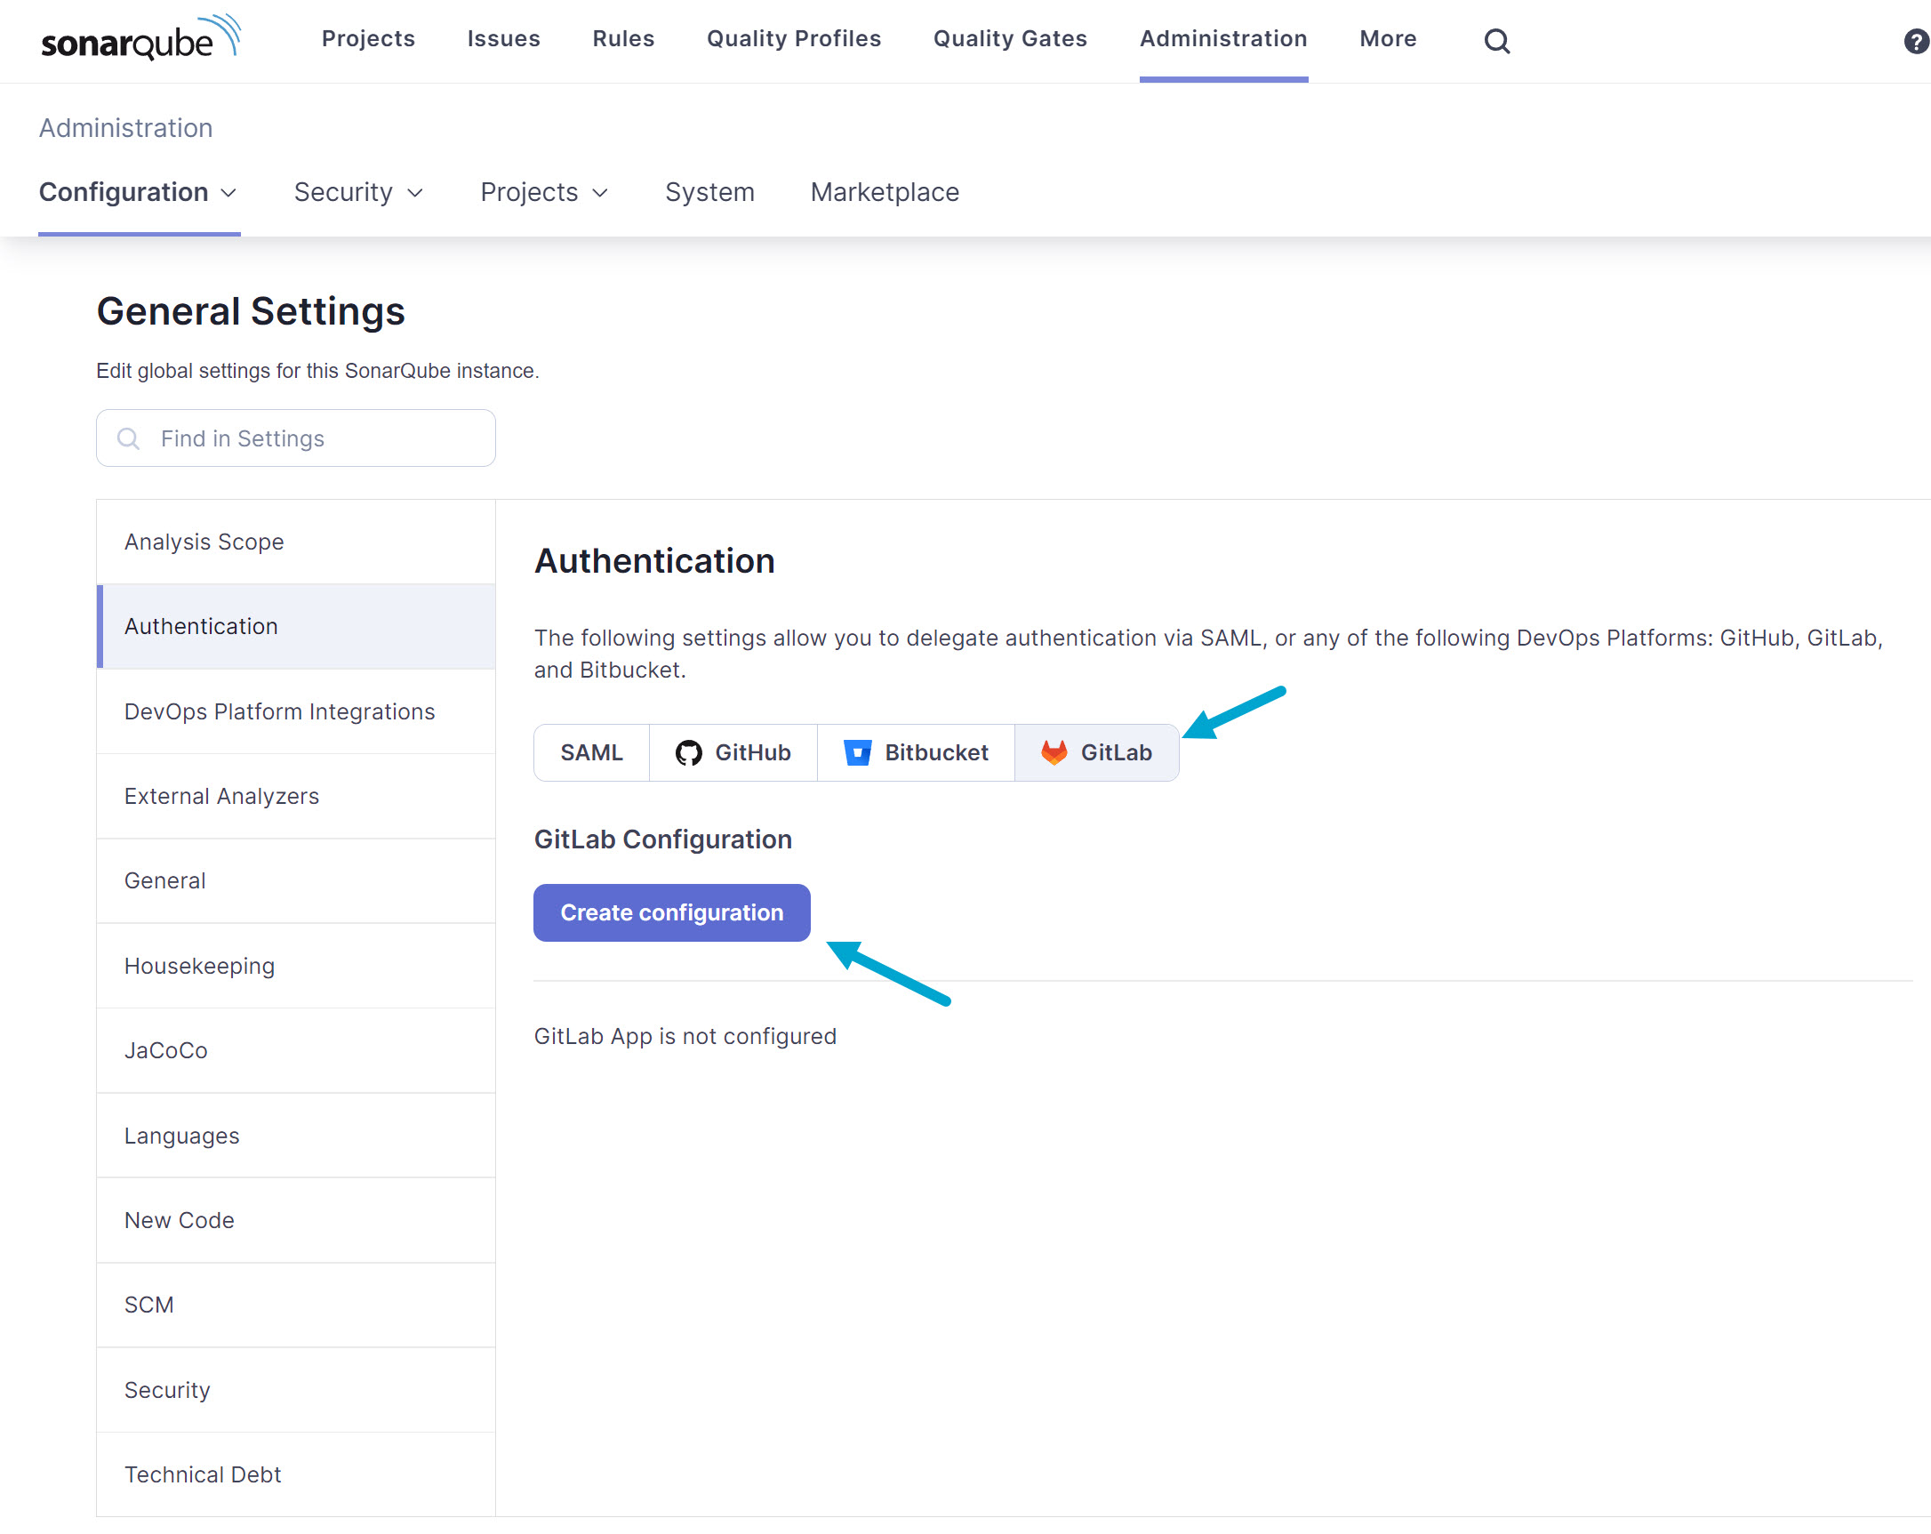Open the help question mark icon
This screenshot has height=1534, width=1931.
coord(1915,40)
